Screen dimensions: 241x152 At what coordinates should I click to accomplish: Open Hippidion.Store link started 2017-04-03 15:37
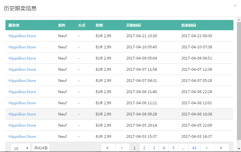(22, 137)
